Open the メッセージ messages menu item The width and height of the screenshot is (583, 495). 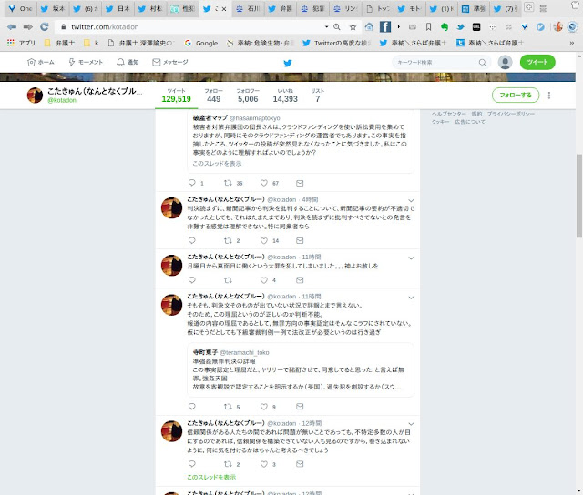point(170,63)
